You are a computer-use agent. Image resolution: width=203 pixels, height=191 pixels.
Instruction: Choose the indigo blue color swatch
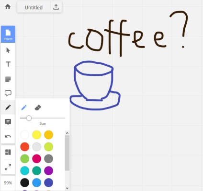click(48, 182)
